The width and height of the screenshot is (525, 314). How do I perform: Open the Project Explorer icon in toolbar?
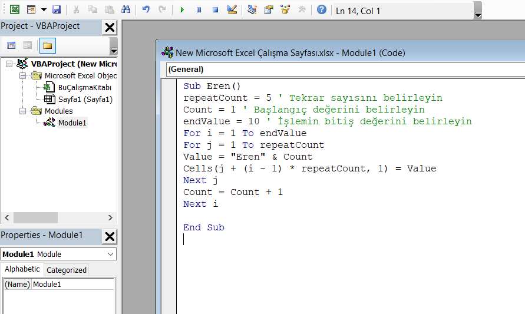(x=252, y=10)
